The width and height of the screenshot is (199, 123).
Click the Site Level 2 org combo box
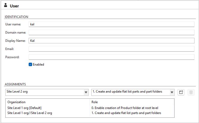coord(44,92)
